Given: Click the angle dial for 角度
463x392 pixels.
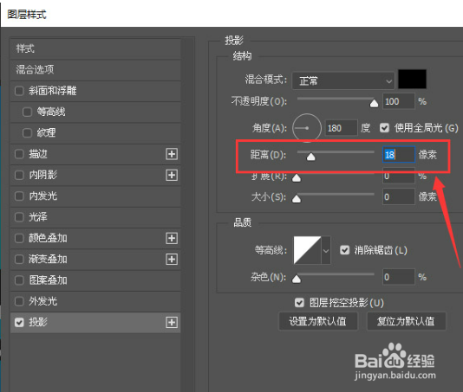Looking at the screenshot, I should [307, 128].
